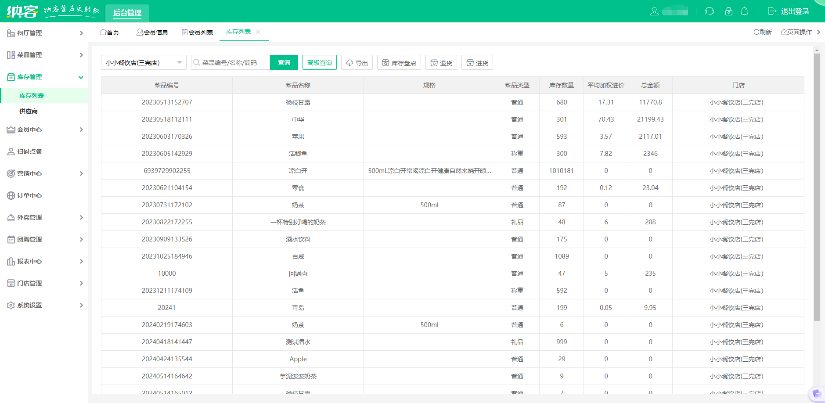Click the 库存管理 sidebar icon

coord(11,77)
